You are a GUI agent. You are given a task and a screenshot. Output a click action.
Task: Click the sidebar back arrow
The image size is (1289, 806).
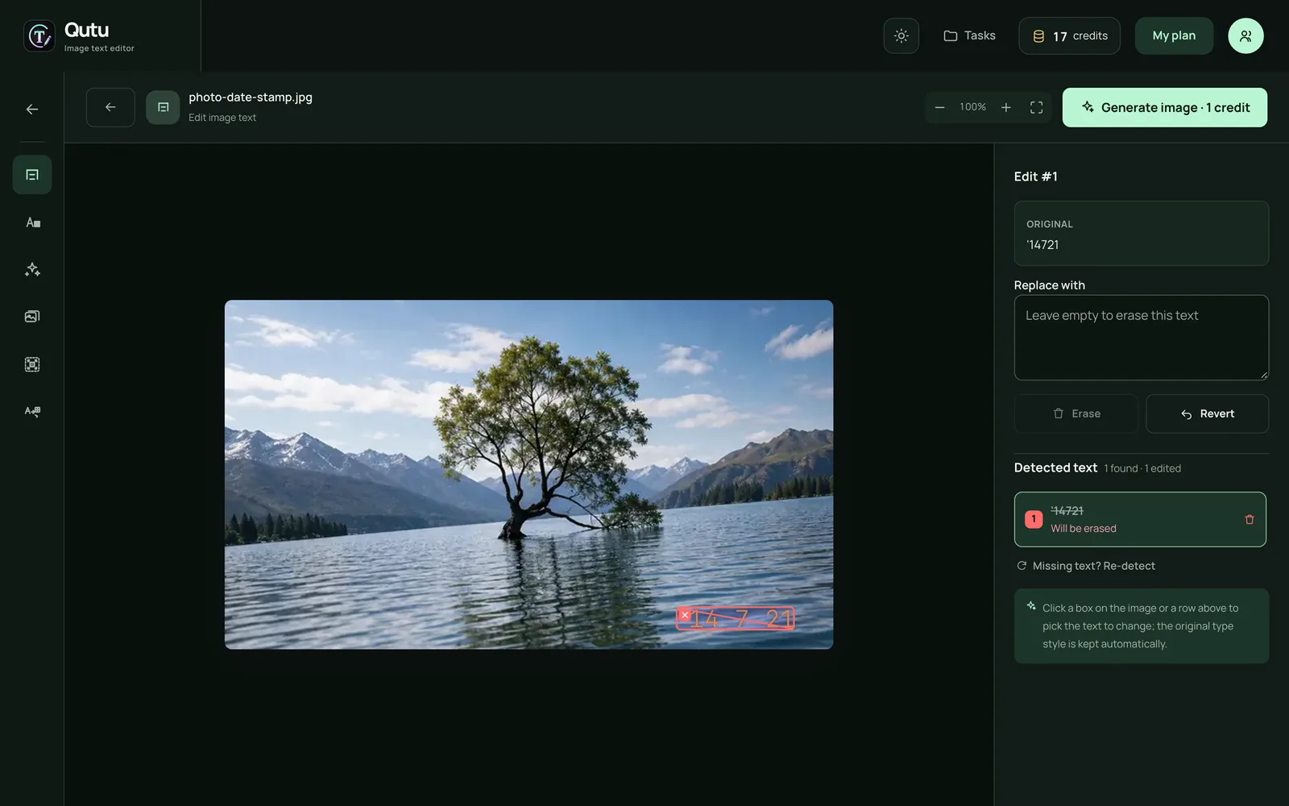coord(32,109)
